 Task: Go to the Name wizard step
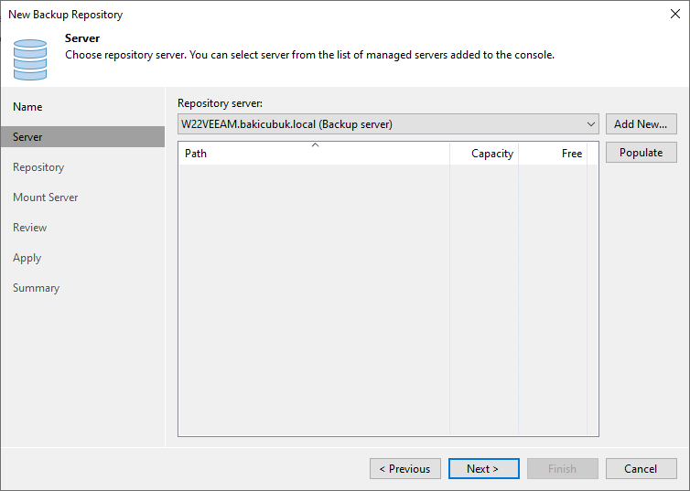(27, 107)
